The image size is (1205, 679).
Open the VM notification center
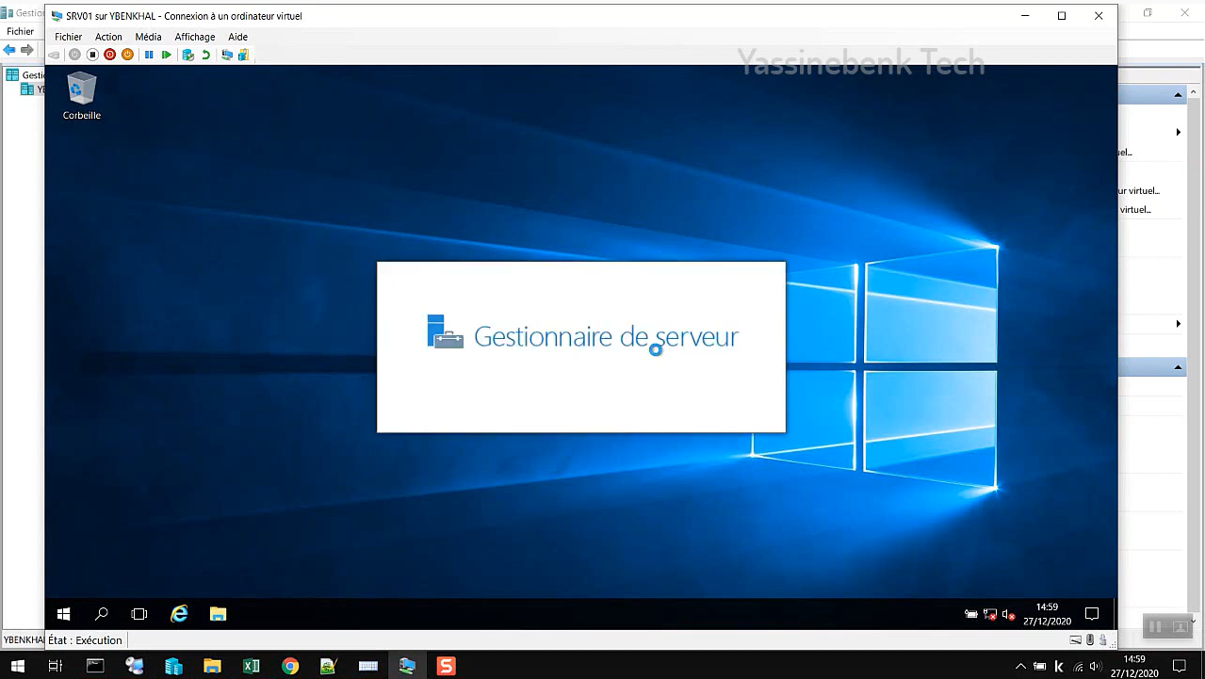pyautogui.click(x=1092, y=614)
